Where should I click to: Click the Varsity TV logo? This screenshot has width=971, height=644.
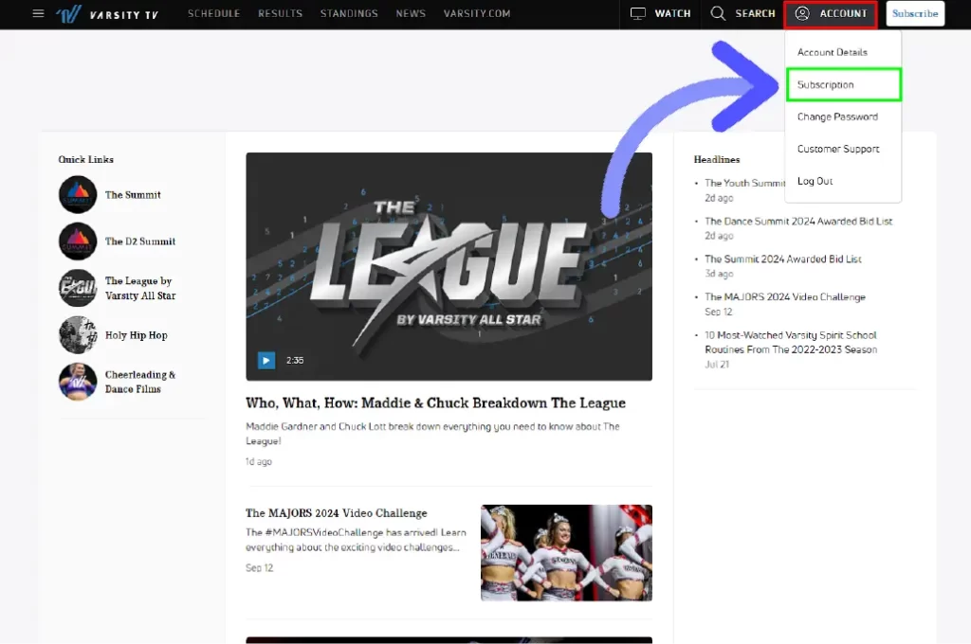107,13
